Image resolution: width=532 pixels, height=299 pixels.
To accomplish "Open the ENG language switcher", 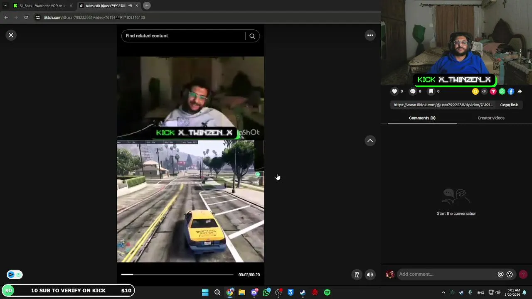I will (480, 292).
